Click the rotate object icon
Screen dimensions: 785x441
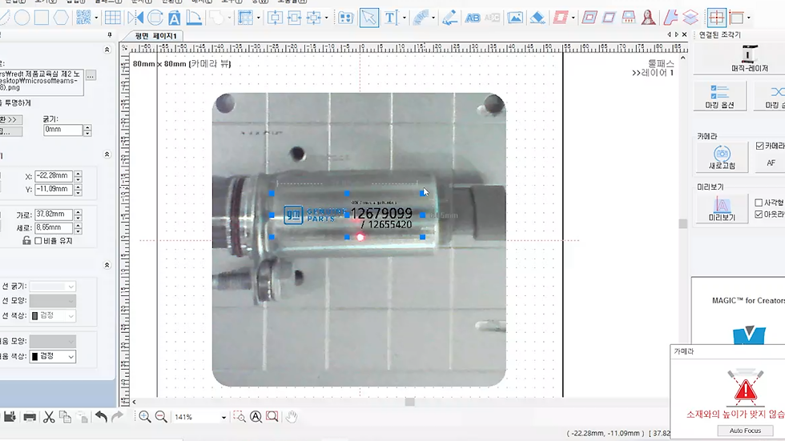point(155,18)
